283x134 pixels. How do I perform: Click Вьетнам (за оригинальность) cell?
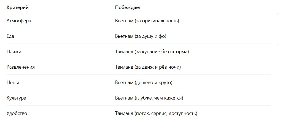tap(147, 21)
